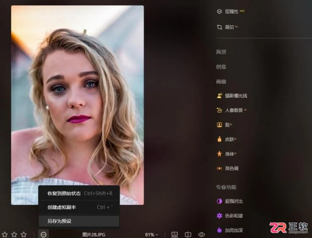Open the 层属性 layer properties tool
312x238 pixels.
[x=231, y=11]
